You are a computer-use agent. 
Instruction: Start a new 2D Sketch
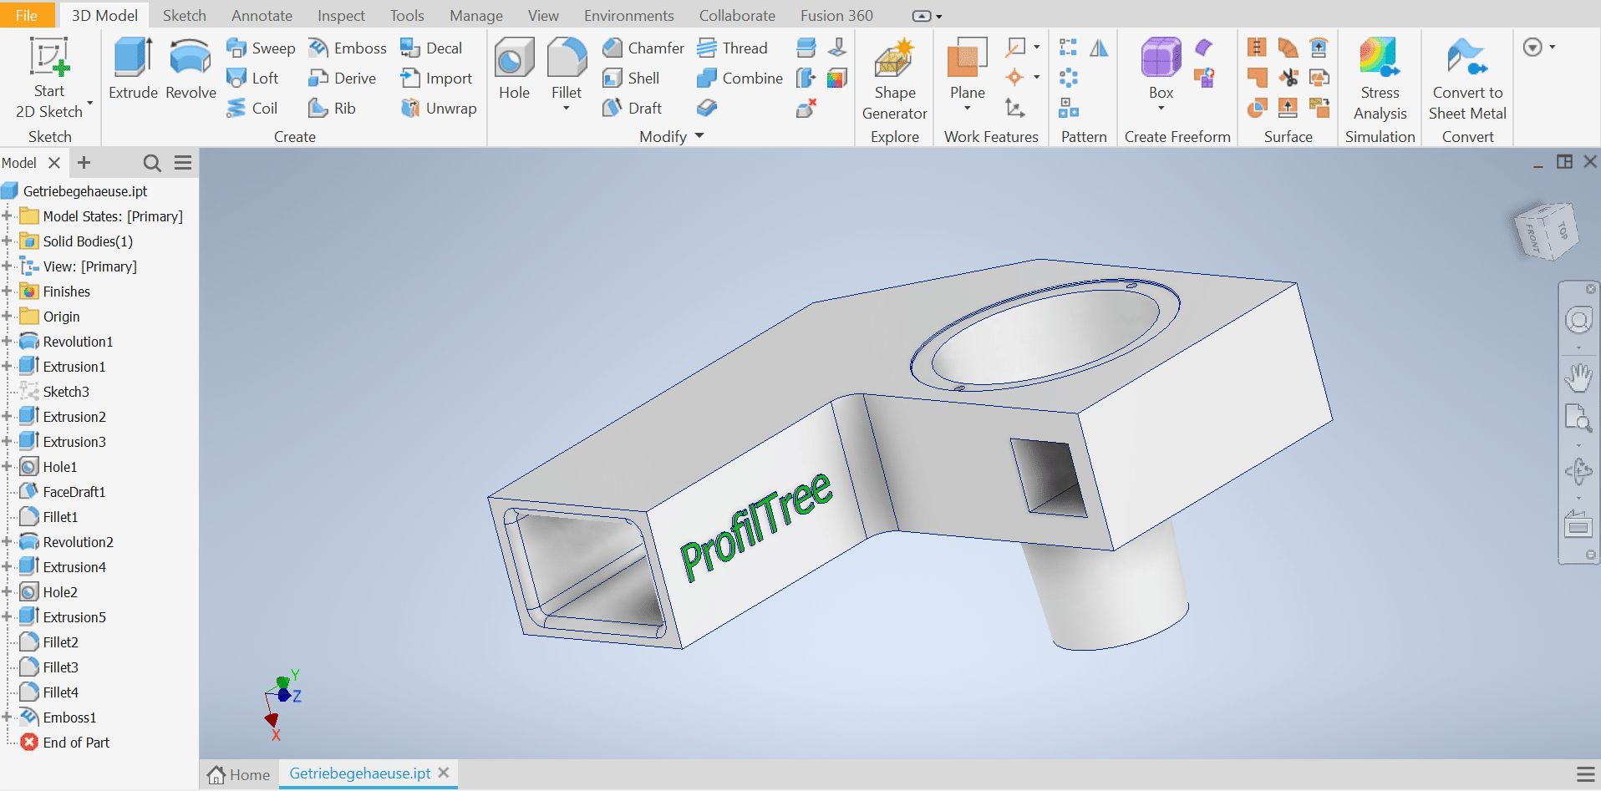pyautogui.click(x=49, y=79)
